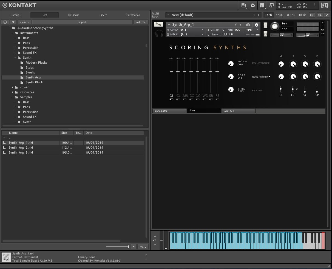Show instrument info with the i icon
Image resolution: width=332 pixels, height=269 pixels.
pos(257,25)
